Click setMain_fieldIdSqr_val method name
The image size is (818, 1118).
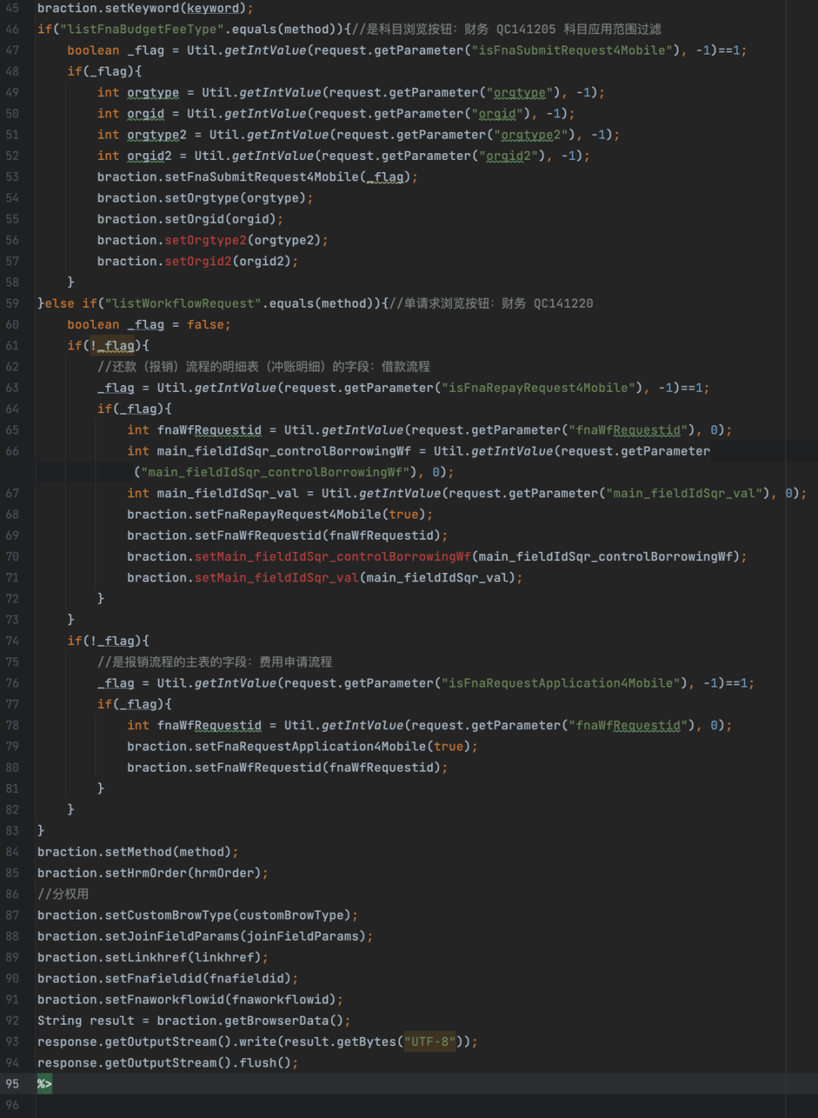pyautogui.click(x=276, y=578)
